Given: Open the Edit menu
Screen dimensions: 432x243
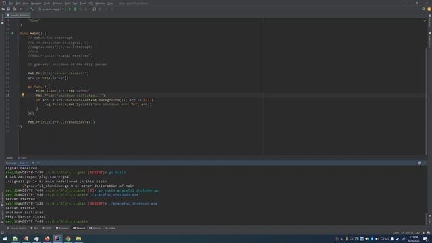Looking at the screenshot, I should coord(18,3).
